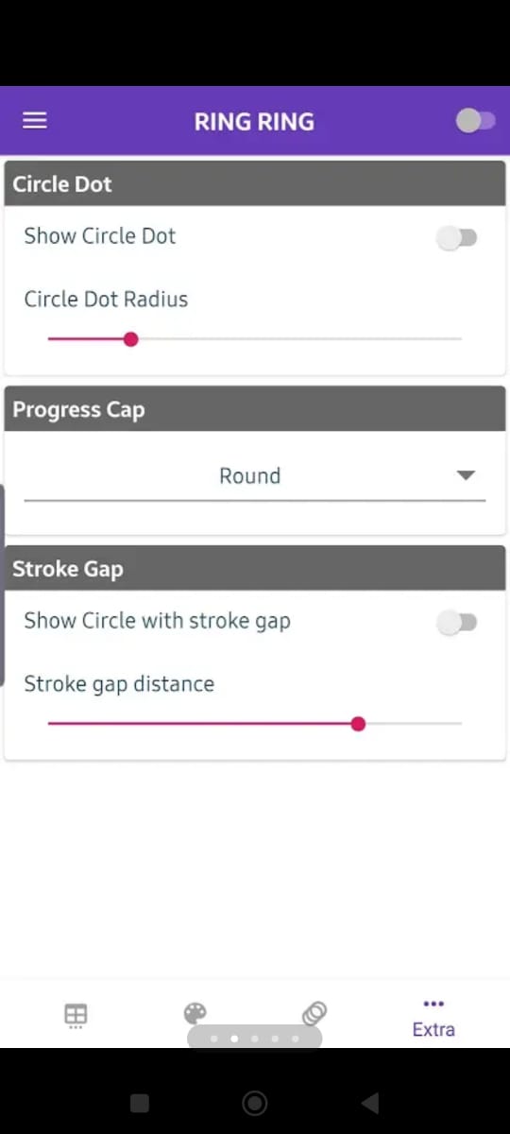This screenshot has width=510, height=1134.
Task: Open the color palette tab icon
Action: pyautogui.click(x=195, y=1014)
